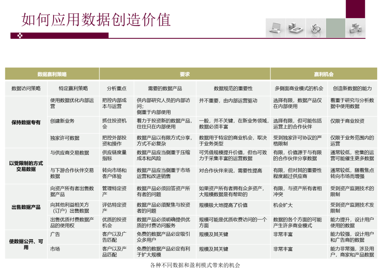Select the 多侧面商业模式的机会 column header

coord(299,88)
